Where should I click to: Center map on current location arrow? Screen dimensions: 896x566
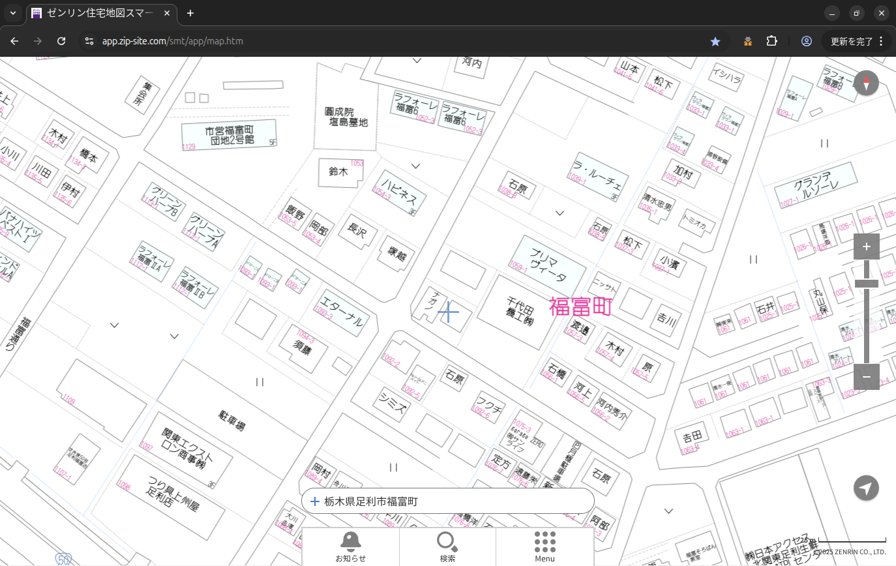point(866,488)
